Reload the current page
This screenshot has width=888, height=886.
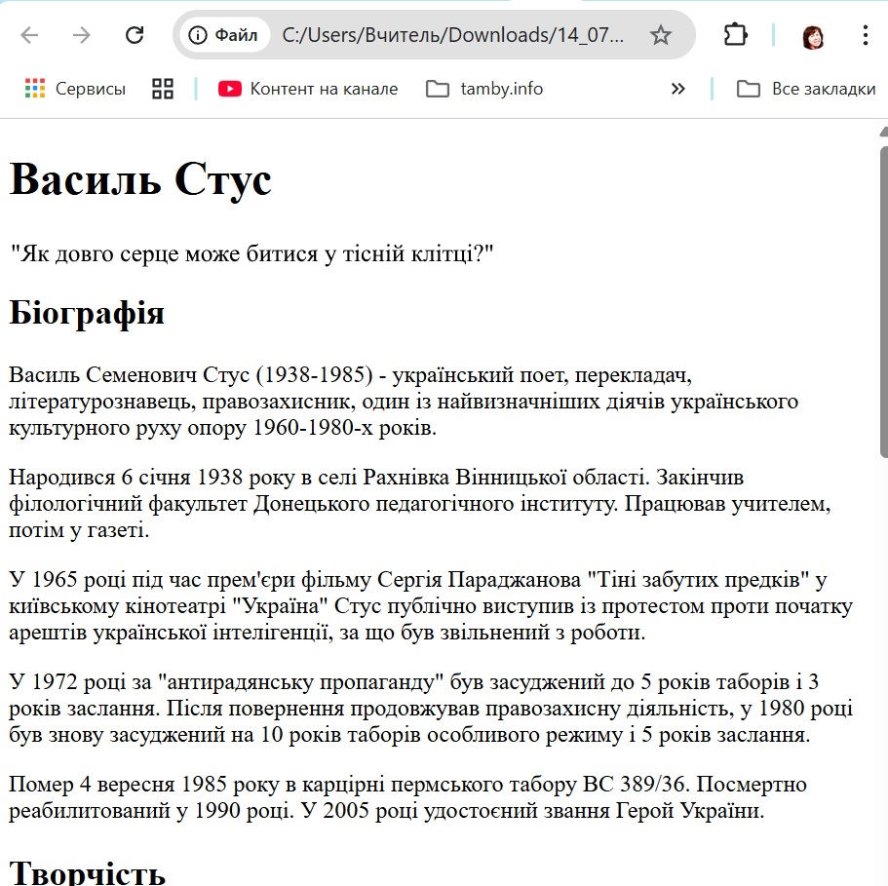click(135, 35)
